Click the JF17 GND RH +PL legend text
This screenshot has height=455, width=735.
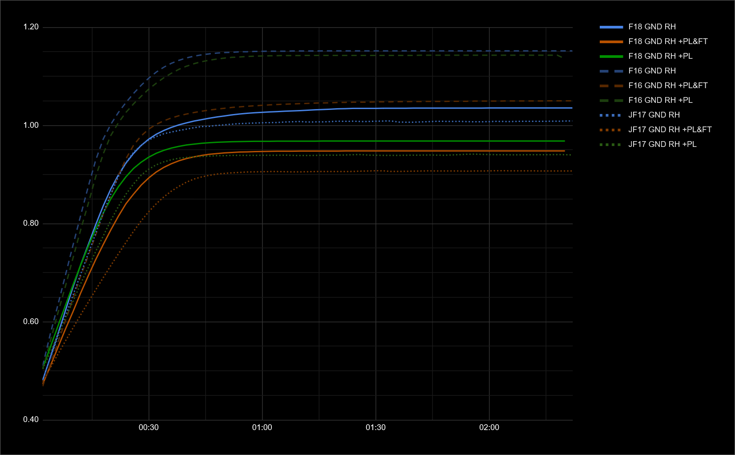pyautogui.click(x=662, y=144)
